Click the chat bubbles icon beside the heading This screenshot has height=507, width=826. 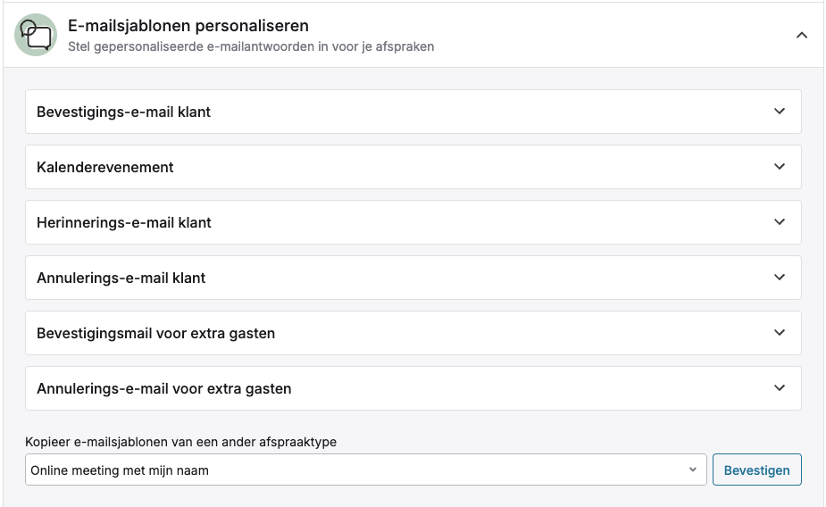36,36
